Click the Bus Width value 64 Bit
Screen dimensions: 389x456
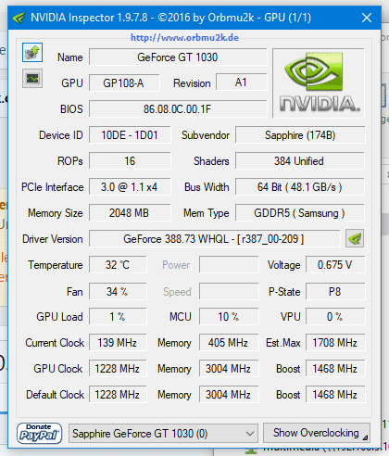tap(300, 186)
